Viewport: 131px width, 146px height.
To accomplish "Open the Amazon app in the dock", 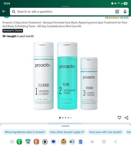I will (x=64, y=142).
